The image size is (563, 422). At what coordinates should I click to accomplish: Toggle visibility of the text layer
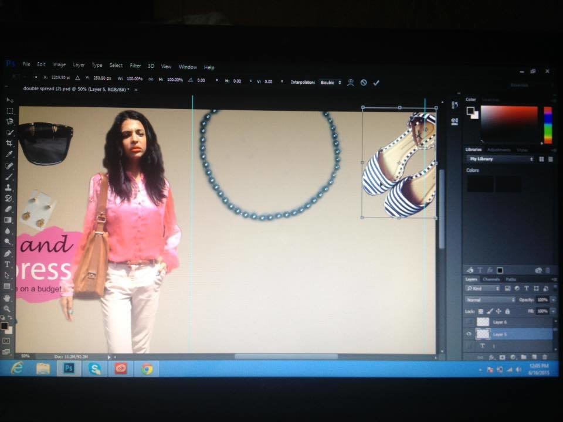469,346
